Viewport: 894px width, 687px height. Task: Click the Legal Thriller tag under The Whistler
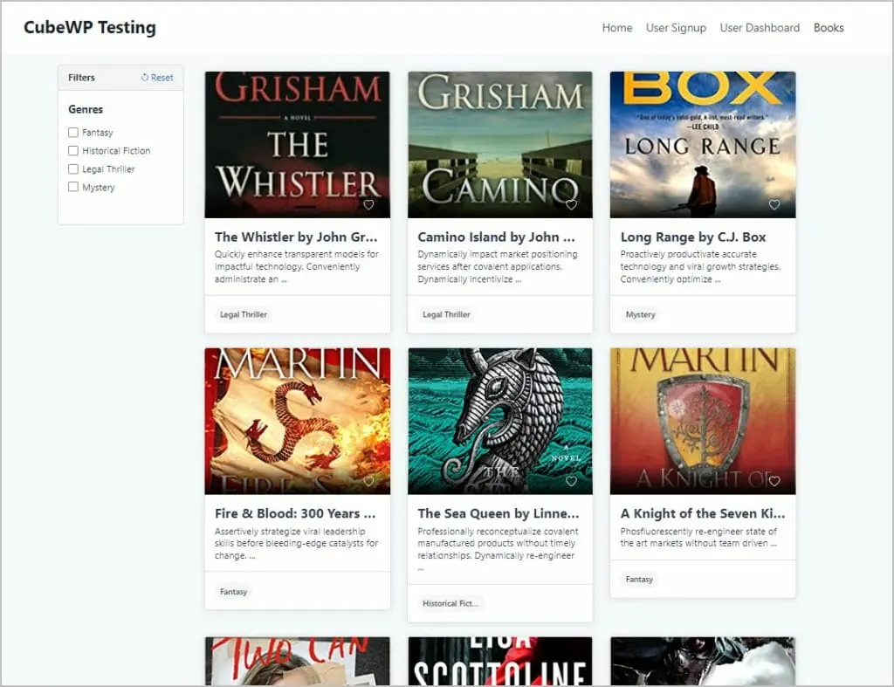click(x=243, y=314)
